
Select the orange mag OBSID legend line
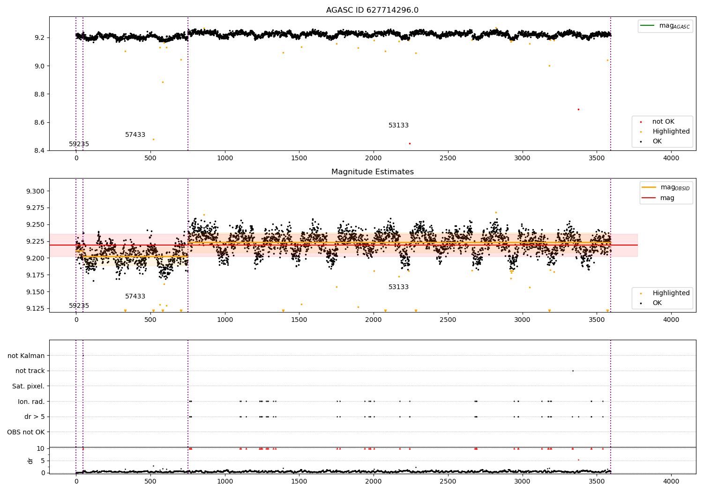click(x=649, y=187)
